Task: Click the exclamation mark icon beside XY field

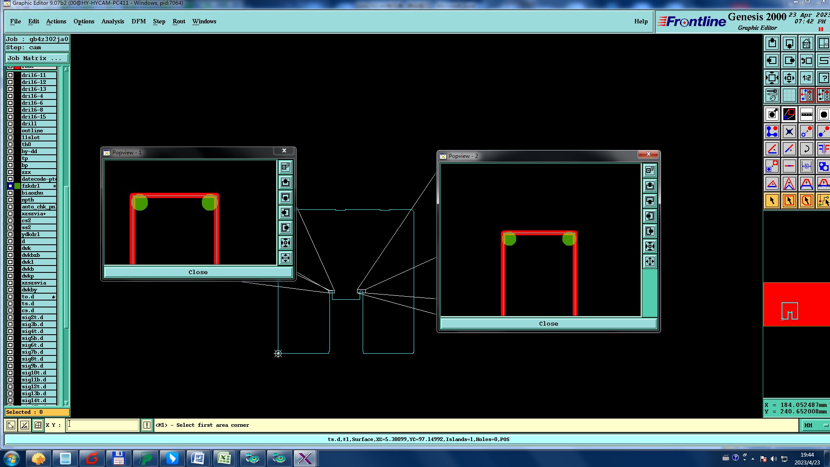Action: point(147,425)
